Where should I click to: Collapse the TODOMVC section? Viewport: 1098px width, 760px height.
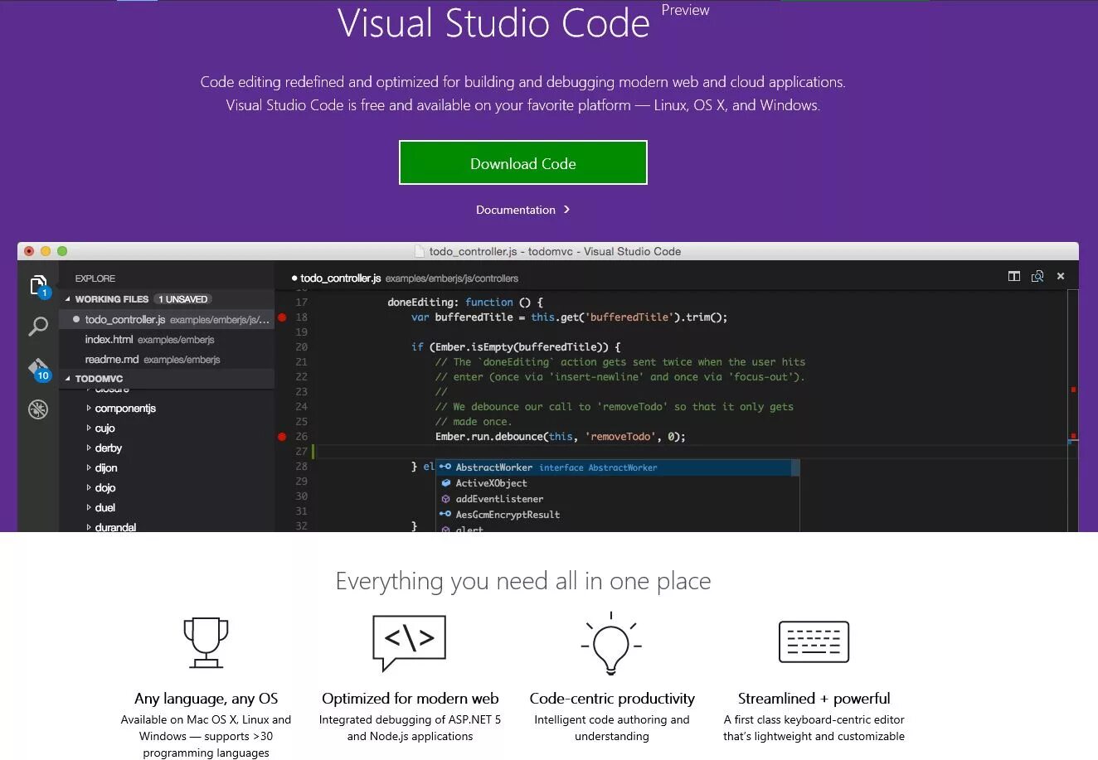click(68, 379)
